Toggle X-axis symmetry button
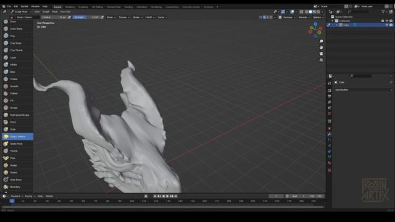Screen dimensions: 395x222 point(264,17)
